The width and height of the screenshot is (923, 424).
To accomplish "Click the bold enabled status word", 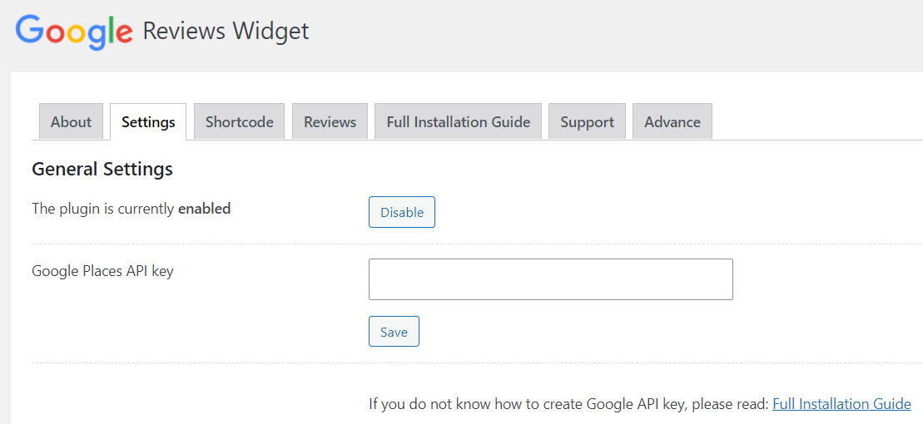I will (204, 209).
